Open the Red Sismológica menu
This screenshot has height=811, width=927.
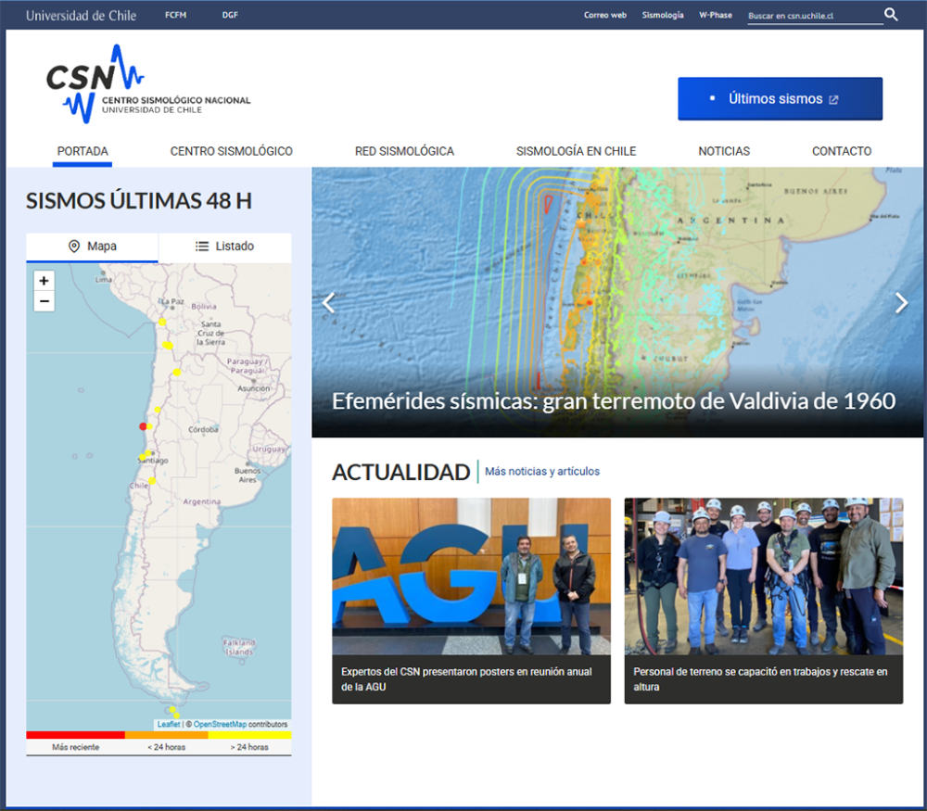[404, 151]
